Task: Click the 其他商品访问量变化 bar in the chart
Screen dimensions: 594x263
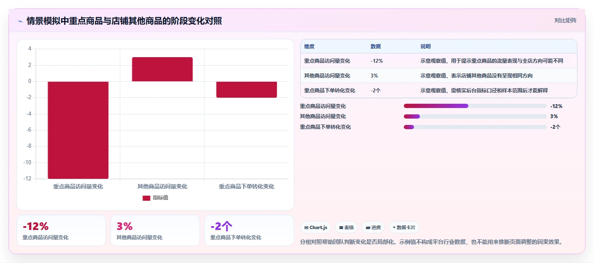Action: (162, 69)
